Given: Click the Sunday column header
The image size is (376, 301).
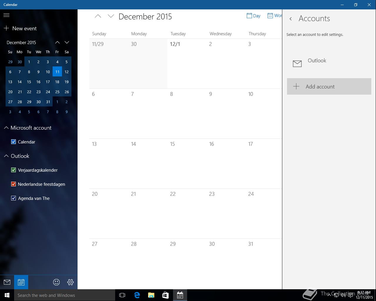Looking at the screenshot, I should pyautogui.click(x=99, y=34).
